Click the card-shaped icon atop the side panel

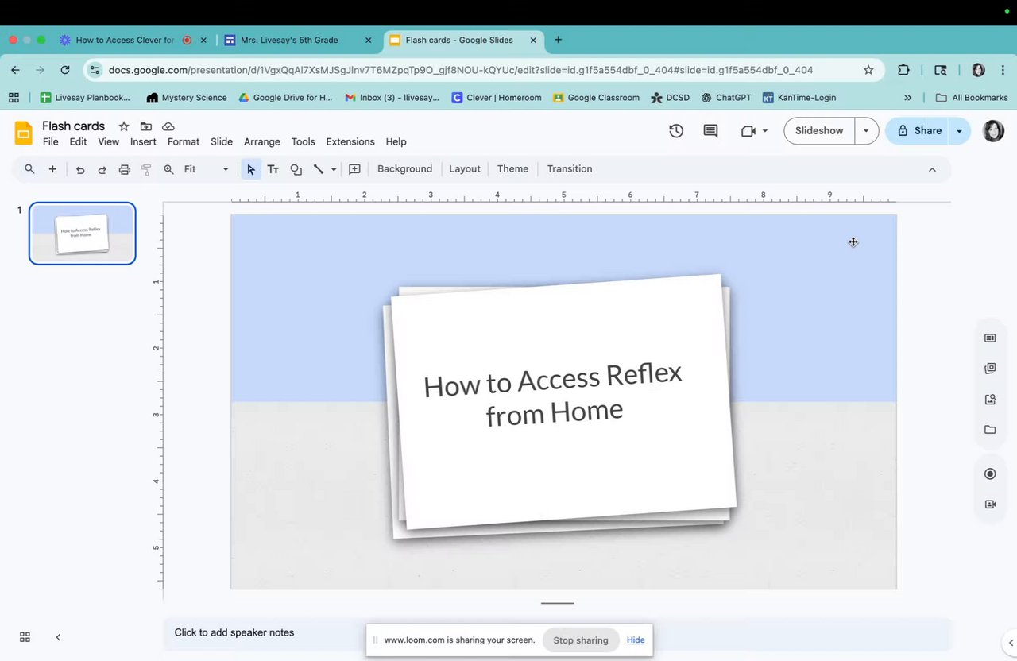click(x=990, y=338)
